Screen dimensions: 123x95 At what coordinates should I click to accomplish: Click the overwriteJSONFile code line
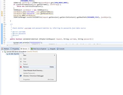click(62, 17)
